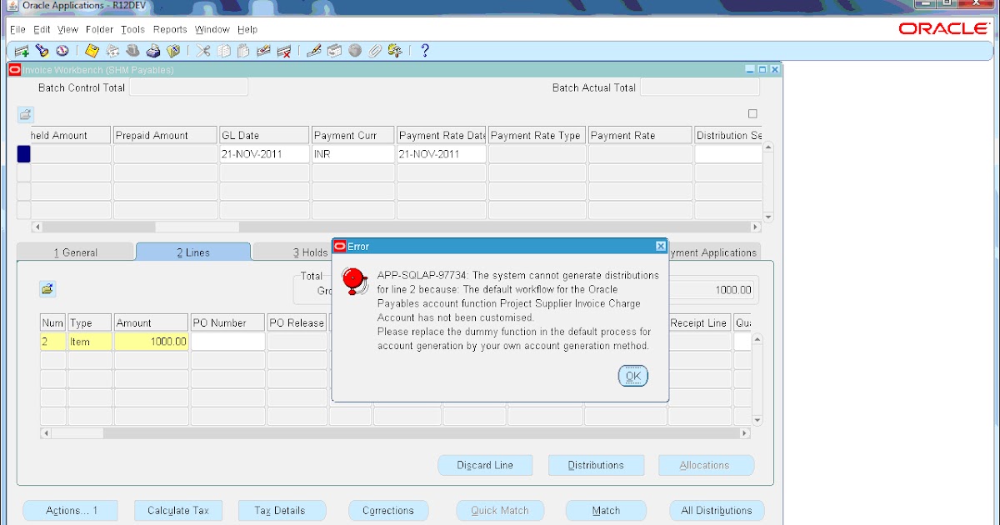Click the Attachments paperclip icon

[375, 51]
